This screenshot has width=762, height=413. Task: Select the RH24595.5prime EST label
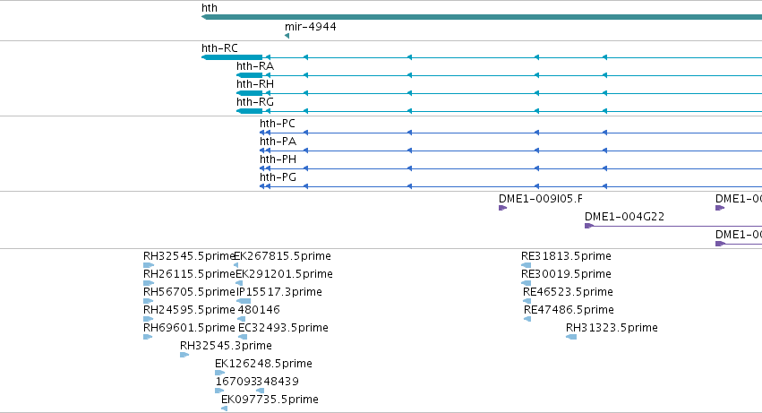[189, 310]
